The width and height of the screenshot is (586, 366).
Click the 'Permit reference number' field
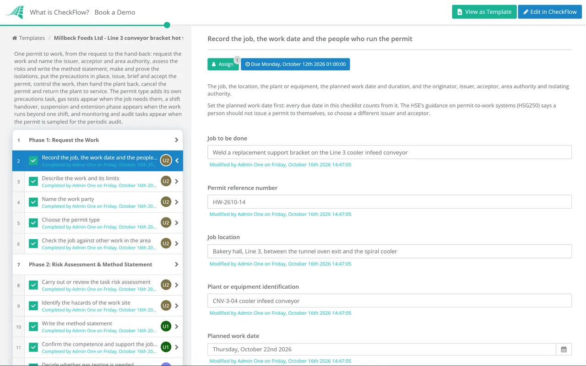390,202
